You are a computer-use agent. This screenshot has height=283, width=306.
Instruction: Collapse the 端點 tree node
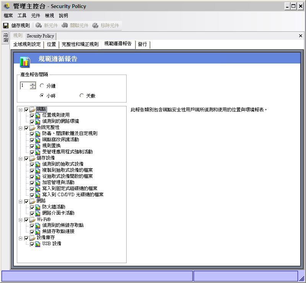pyautogui.click(x=21, y=110)
